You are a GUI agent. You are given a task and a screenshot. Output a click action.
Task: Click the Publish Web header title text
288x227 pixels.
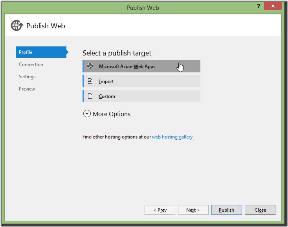pos(46,26)
